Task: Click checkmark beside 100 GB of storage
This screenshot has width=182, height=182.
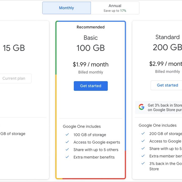Action: pyautogui.click(x=67, y=134)
